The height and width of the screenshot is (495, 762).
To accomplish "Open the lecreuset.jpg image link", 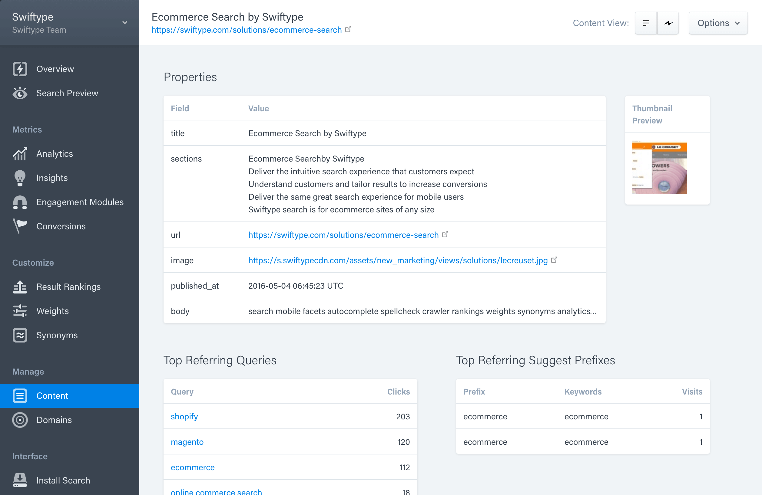I will (398, 260).
